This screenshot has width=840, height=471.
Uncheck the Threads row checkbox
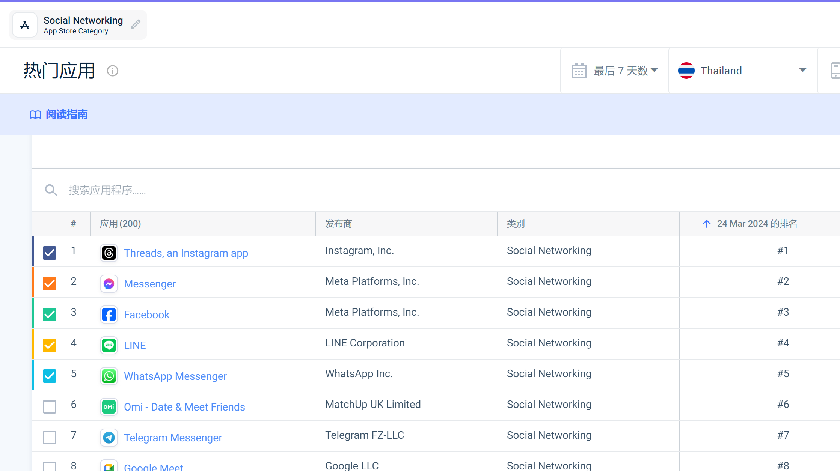(50, 253)
